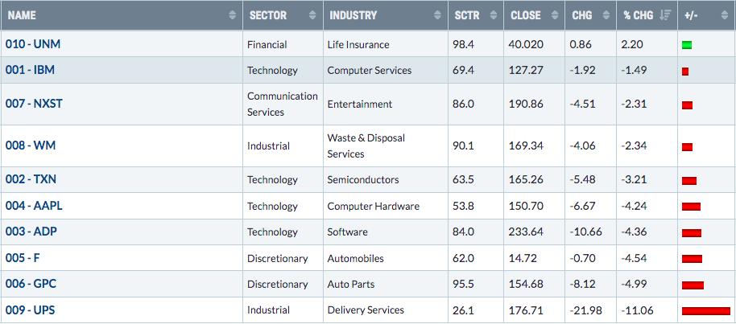Sort table by NAME column arrows
Screen dimensions: 736x324
pyautogui.click(x=233, y=15)
